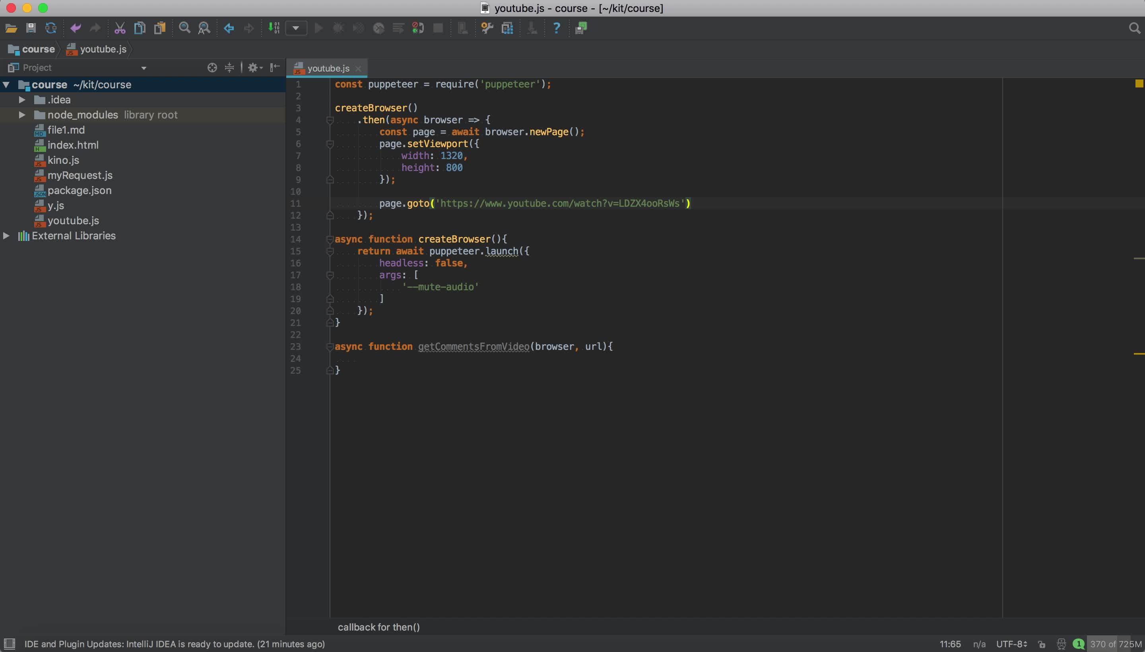
Task: Click the Cut scissors icon
Action: (120, 29)
